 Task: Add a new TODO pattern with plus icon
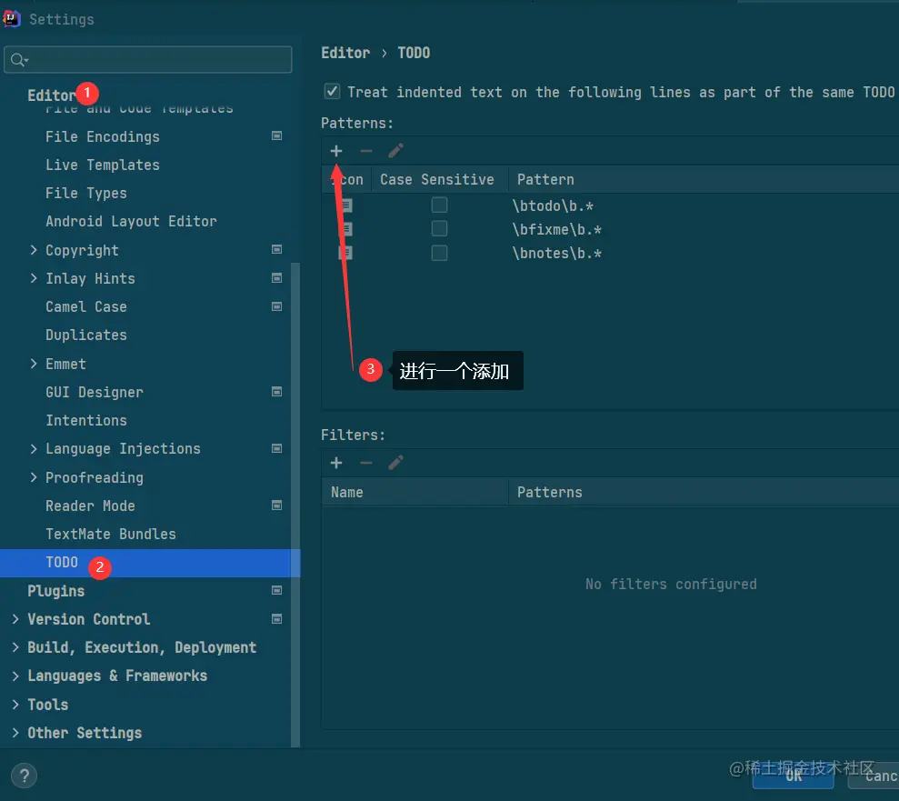(x=336, y=151)
